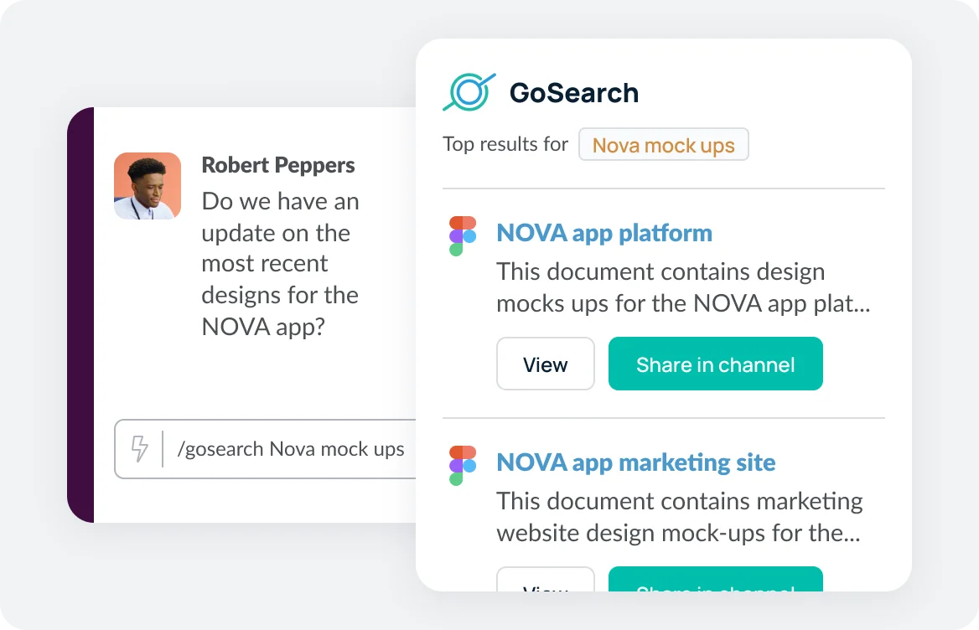Select the NOVA app marketing site result entry
The width and height of the screenshot is (979, 630).
pos(635,462)
